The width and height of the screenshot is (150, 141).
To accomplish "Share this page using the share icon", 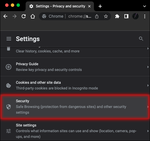I will (97, 16).
